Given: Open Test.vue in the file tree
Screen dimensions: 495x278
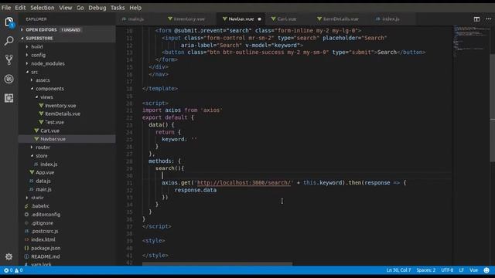Looking at the screenshot, I should click(54, 122).
